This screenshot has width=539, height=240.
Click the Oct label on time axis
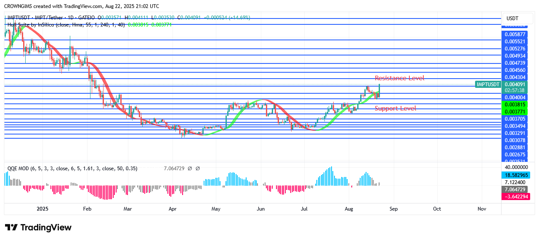point(437,208)
